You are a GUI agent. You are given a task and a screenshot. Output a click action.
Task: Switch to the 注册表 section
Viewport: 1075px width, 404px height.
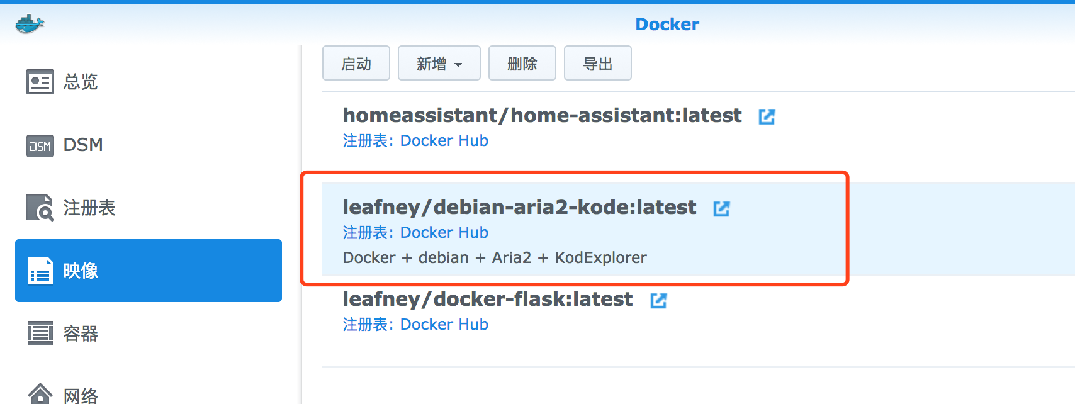pyautogui.click(x=89, y=208)
